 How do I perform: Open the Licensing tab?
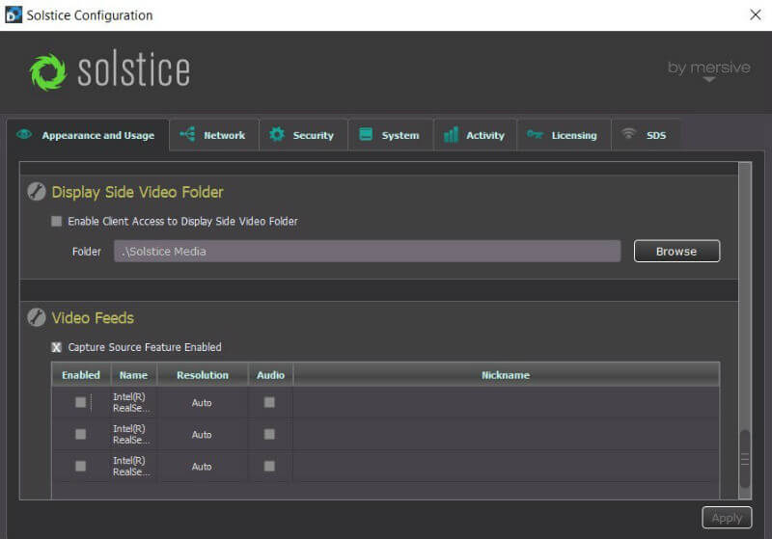(565, 135)
